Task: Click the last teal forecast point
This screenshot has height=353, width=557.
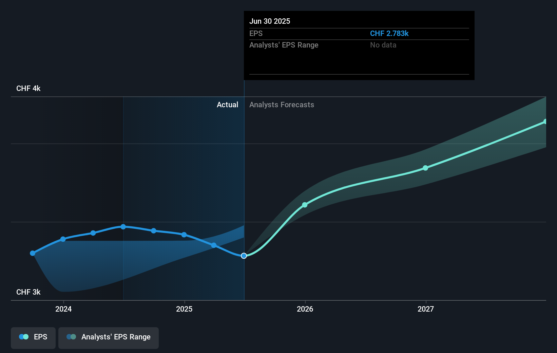Action: click(x=545, y=121)
